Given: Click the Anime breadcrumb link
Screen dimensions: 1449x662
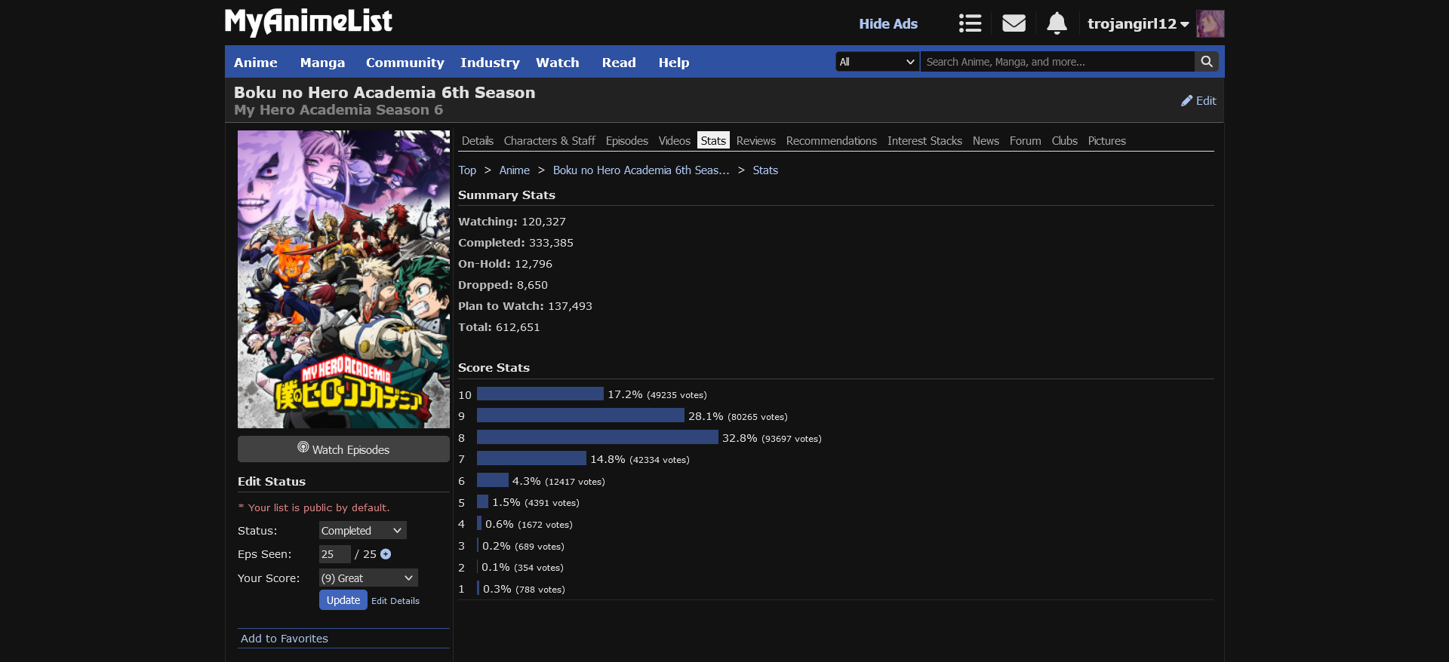Looking at the screenshot, I should click(515, 170).
